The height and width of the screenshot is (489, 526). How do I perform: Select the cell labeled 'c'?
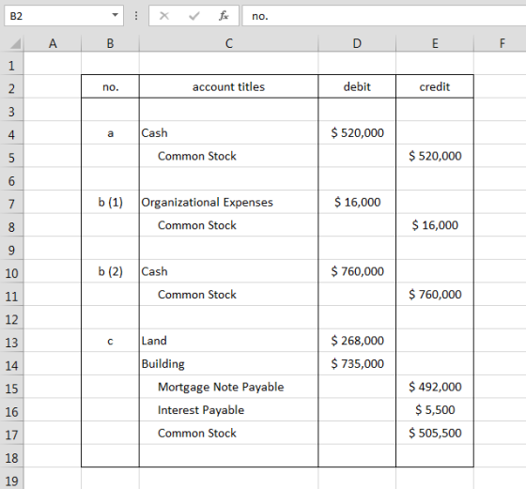111,341
